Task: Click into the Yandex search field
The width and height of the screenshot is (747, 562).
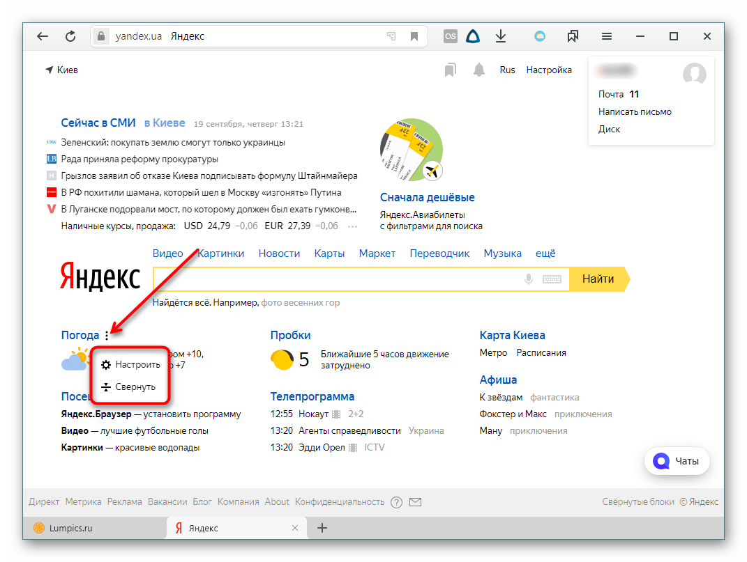Action: pos(335,279)
